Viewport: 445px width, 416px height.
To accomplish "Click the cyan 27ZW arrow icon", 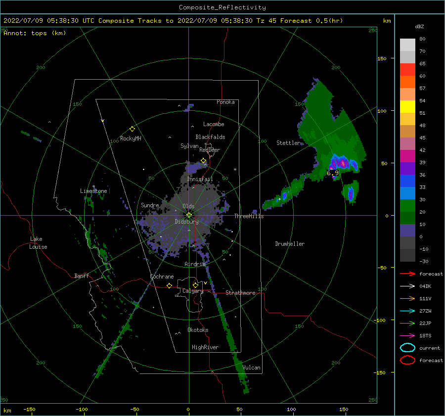I will [407, 311].
